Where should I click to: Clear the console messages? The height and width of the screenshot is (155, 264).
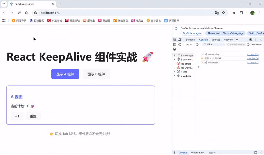coord(180,45)
